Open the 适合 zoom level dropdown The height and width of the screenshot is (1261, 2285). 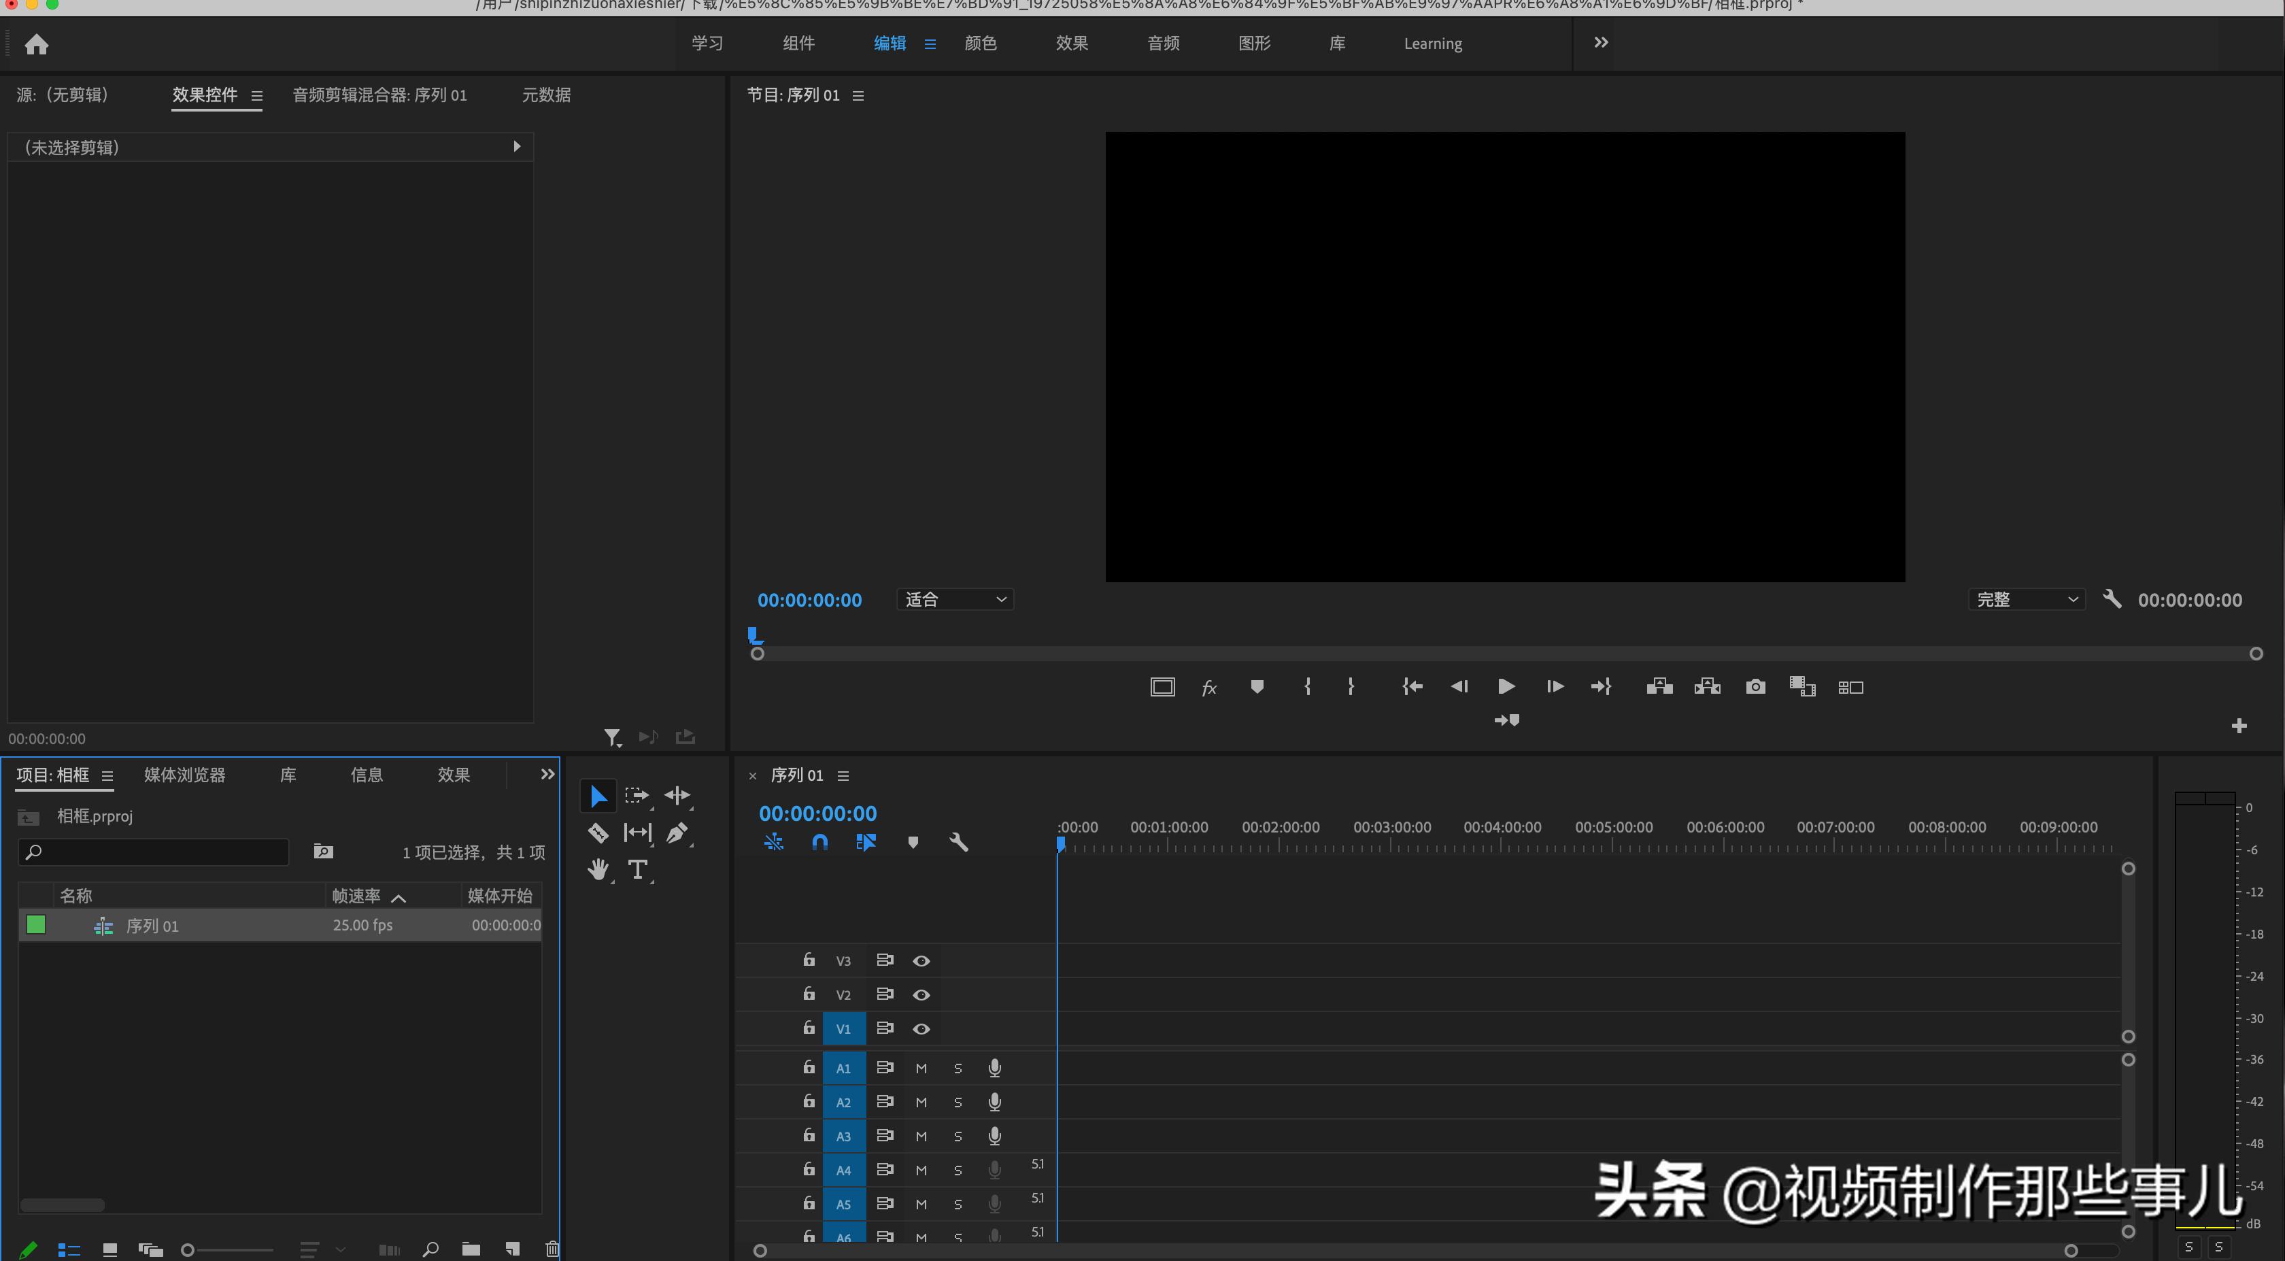point(954,599)
